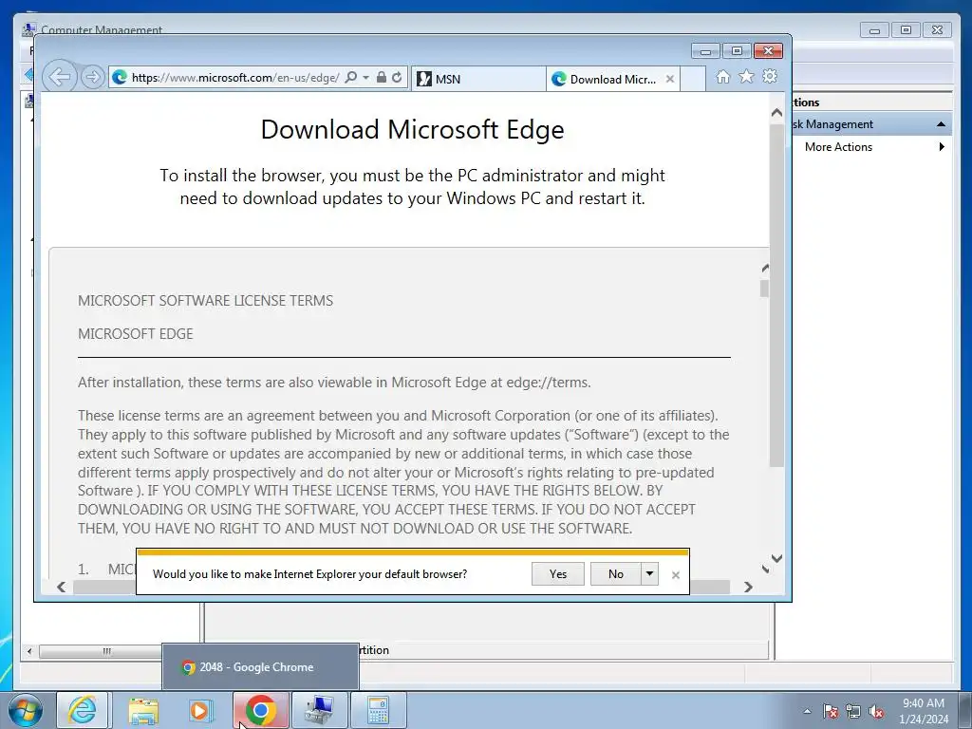The width and height of the screenshot is (972, 729).
Task: Click the URL address field in IE
Action: (235, 78)
